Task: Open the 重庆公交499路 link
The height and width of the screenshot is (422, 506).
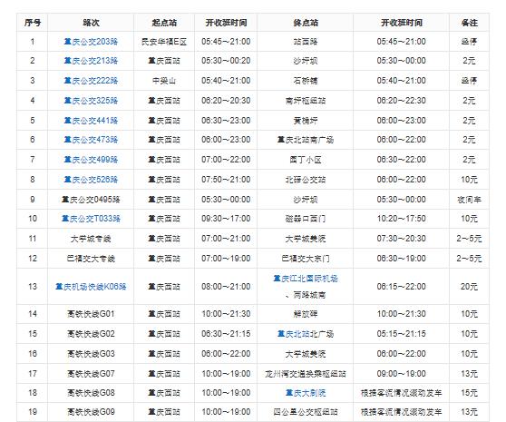Action: [x=91, y=160]
